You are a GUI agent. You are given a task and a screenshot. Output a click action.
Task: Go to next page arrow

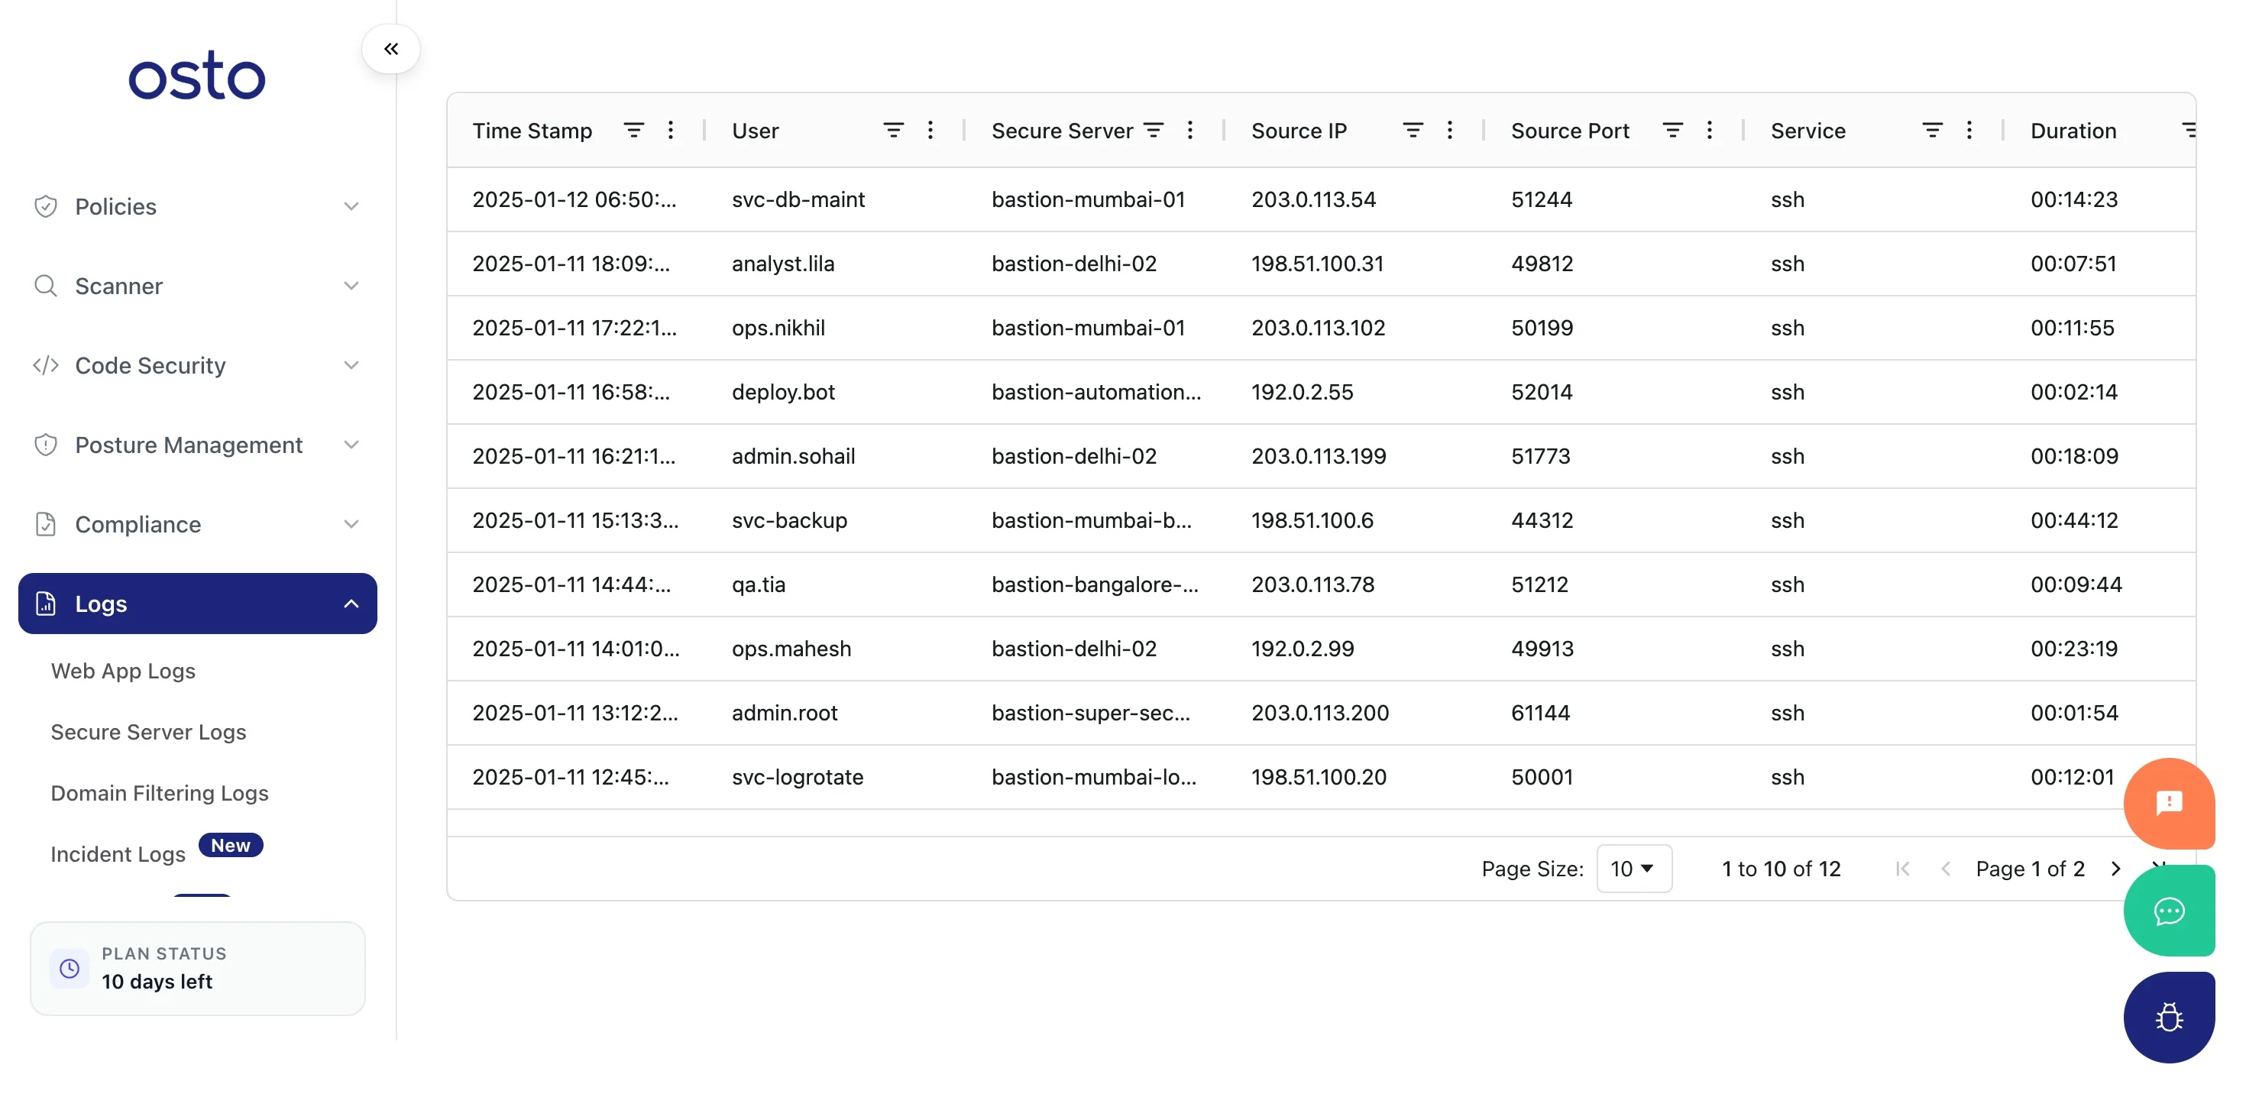2116,868
